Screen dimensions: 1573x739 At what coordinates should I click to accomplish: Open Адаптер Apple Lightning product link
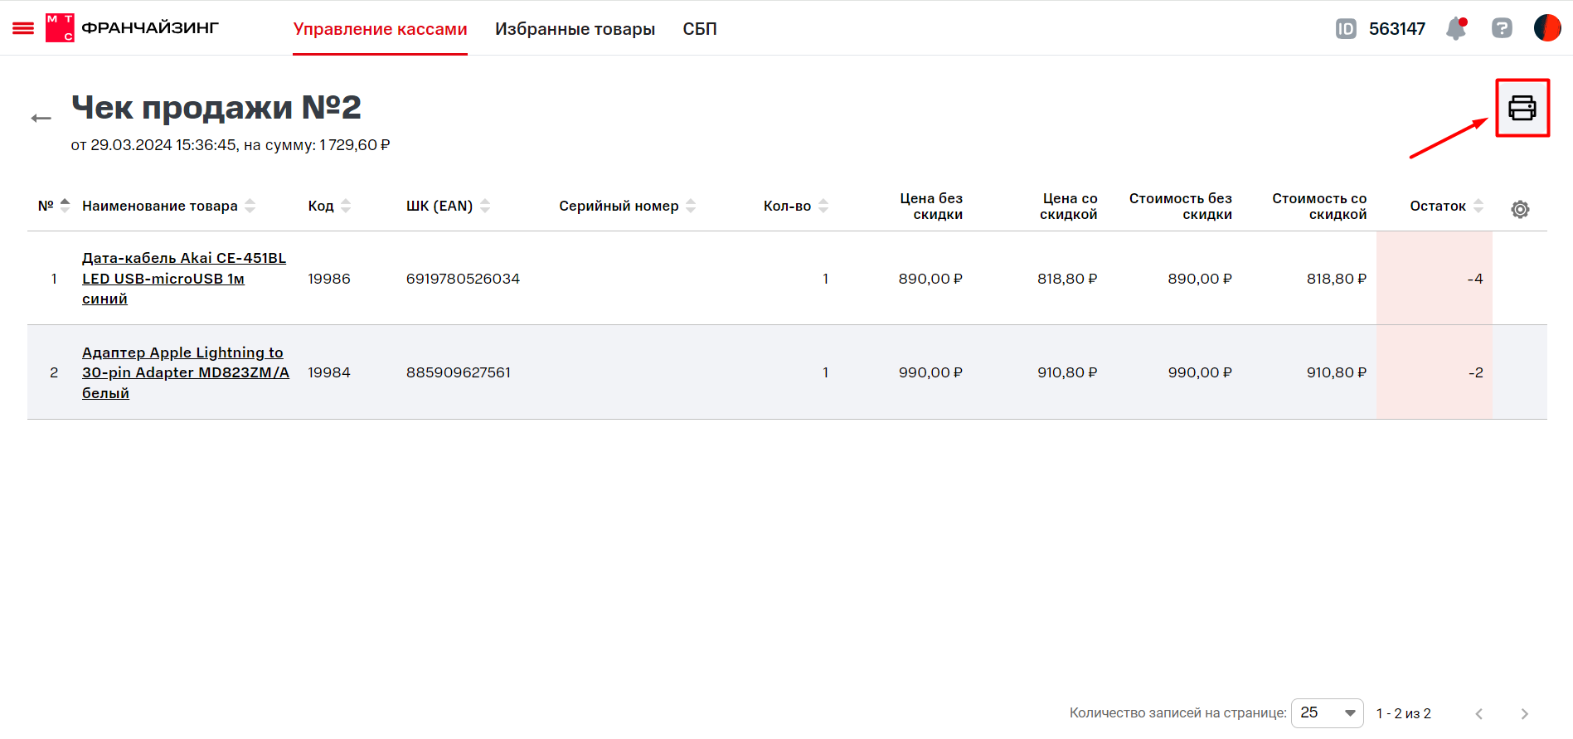186,372
